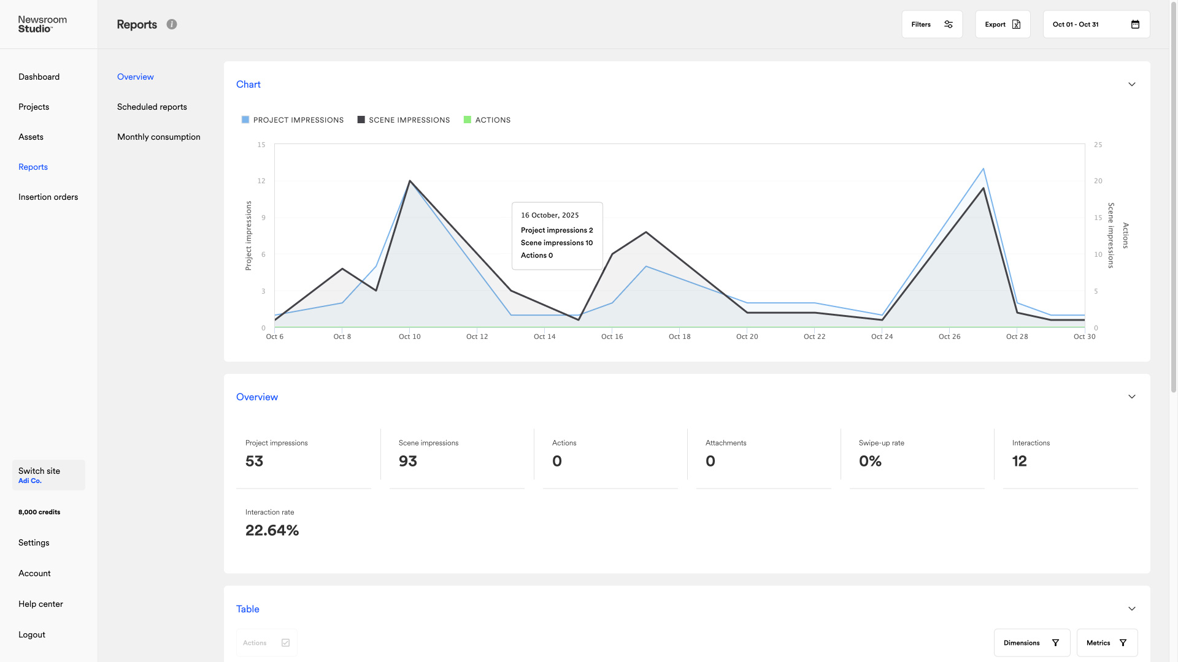Click the Dimensions filter funnel icon
Image resolution: width=1178 pixels, height=662 pixels.
(x=1055, y=643)
